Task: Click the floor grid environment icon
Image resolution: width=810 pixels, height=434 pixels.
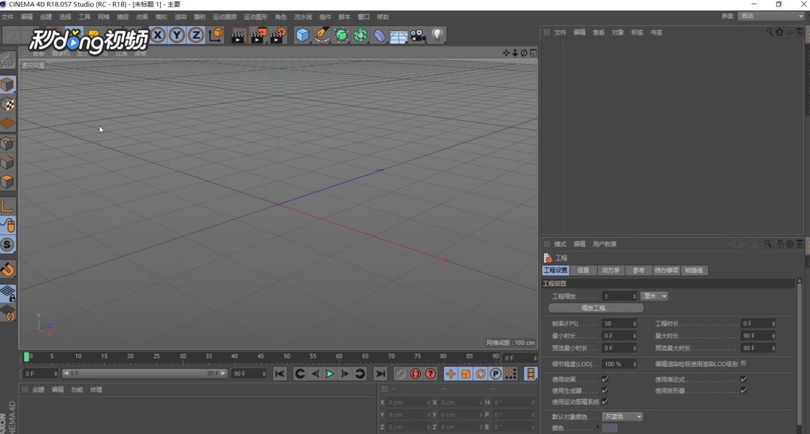Action: pos(399,35)
